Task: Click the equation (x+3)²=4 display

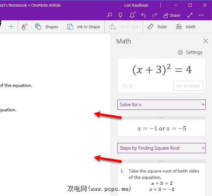Action: 162,70
